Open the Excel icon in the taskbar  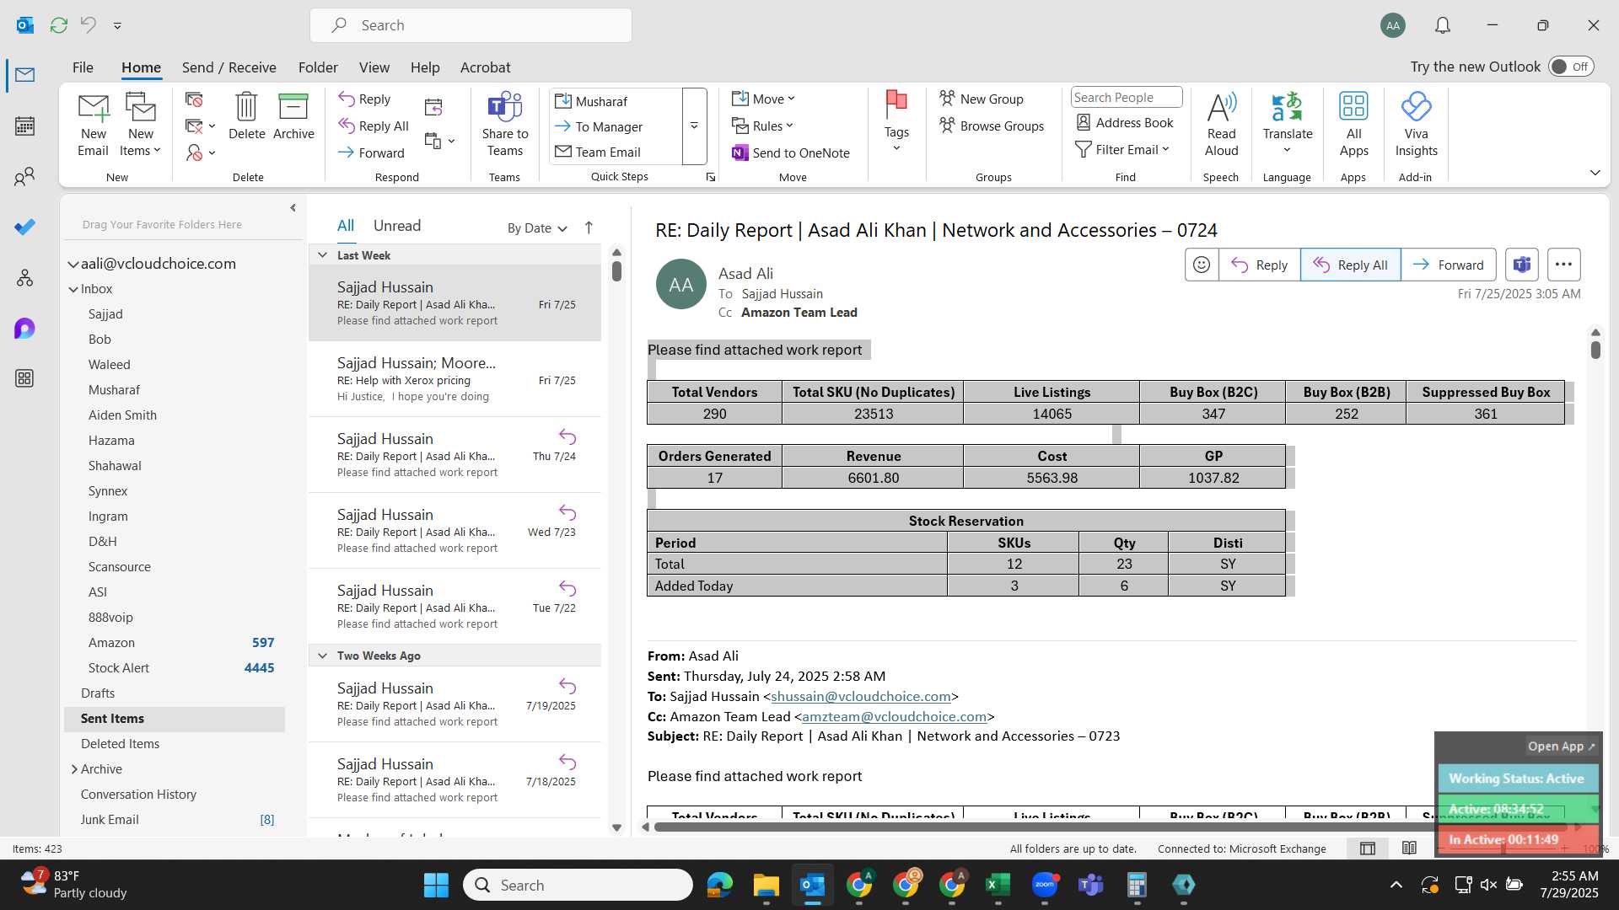(998, 885)
